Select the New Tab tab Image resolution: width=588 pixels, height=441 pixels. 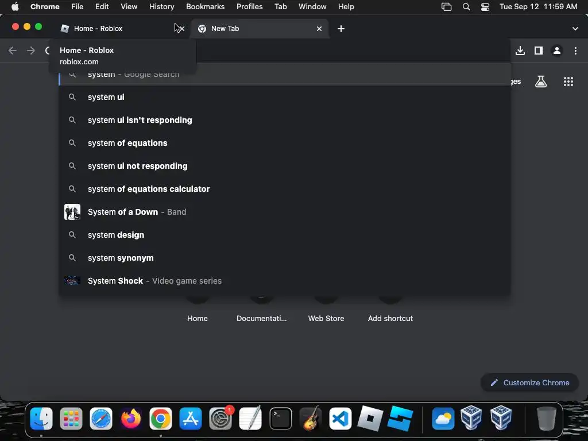tap(259, 29)
